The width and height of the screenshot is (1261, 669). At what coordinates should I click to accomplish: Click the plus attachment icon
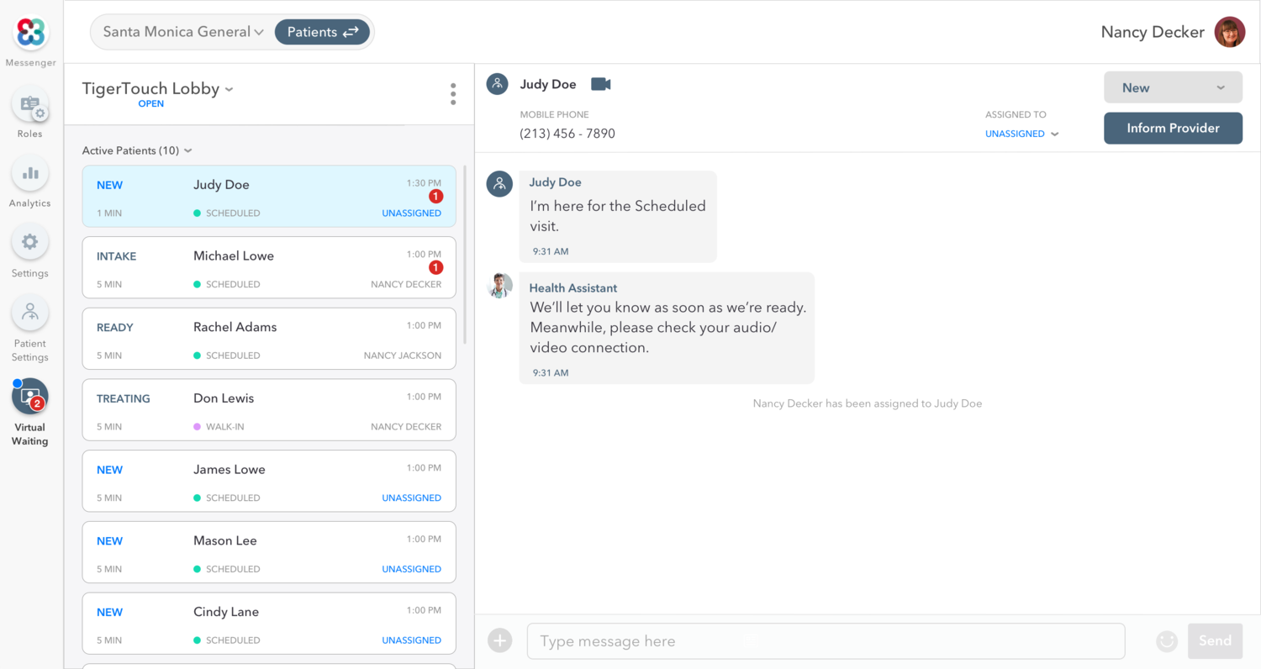(499, 641)
